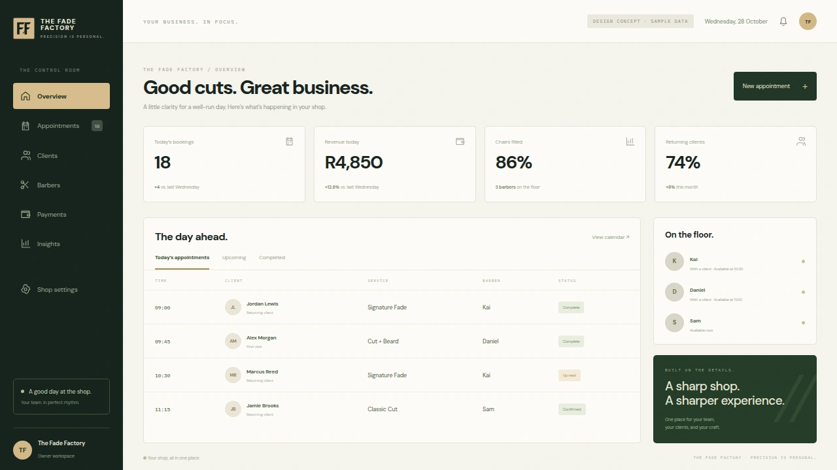
Task: Open the Barbers section
Action: click(x=61, y=185)
